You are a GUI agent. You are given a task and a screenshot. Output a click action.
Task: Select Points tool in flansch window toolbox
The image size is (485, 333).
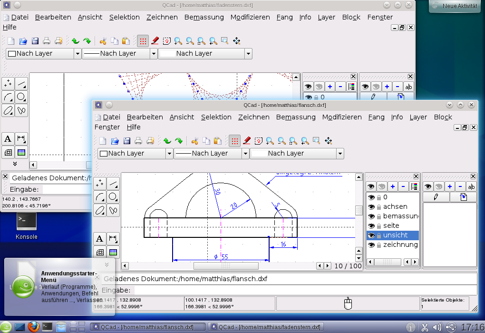tap(100, 184)
